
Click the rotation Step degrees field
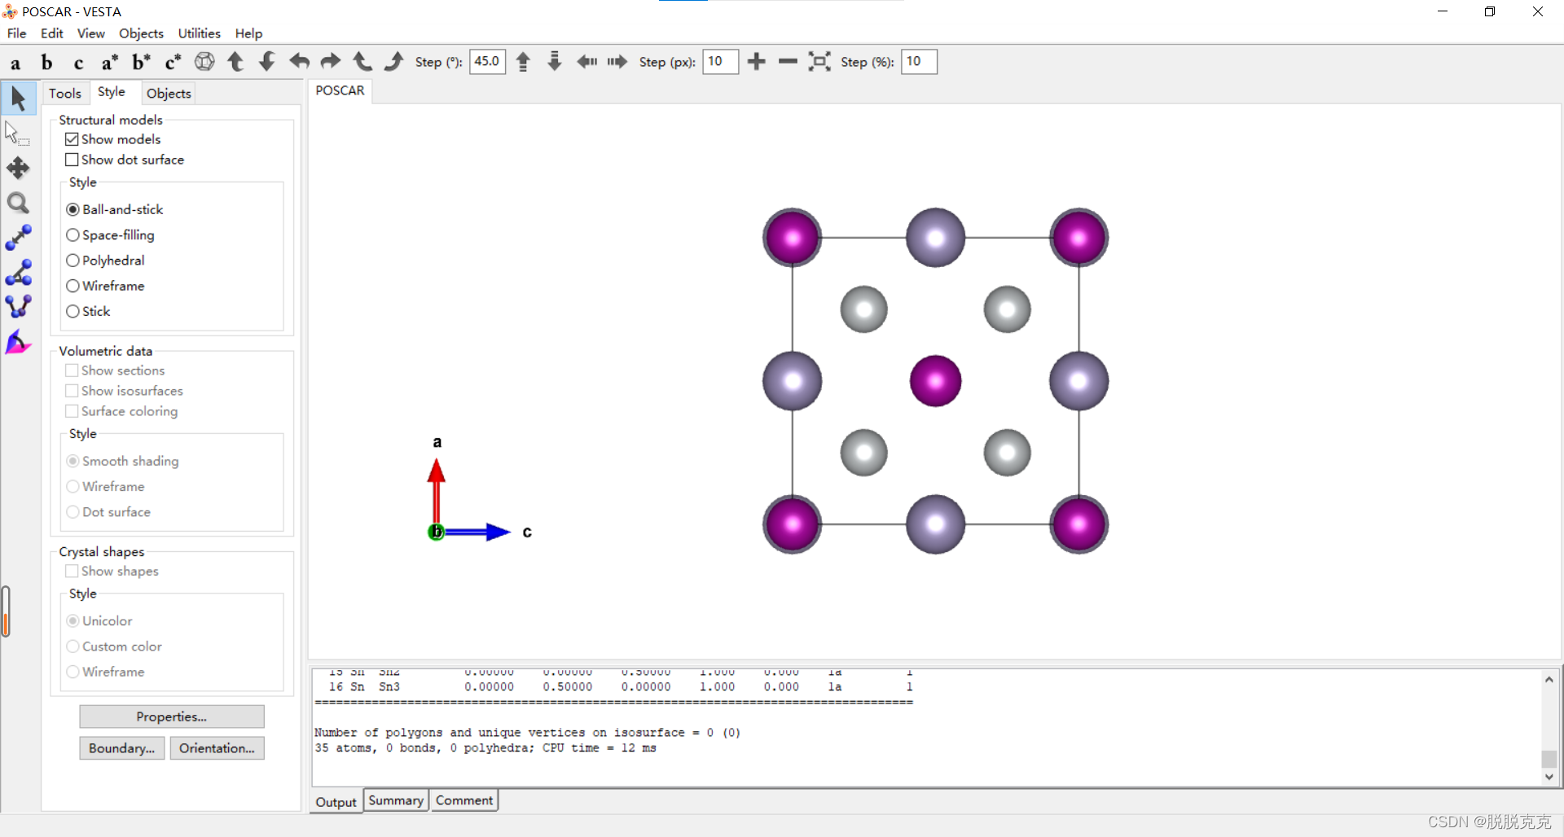pos(487,62)
